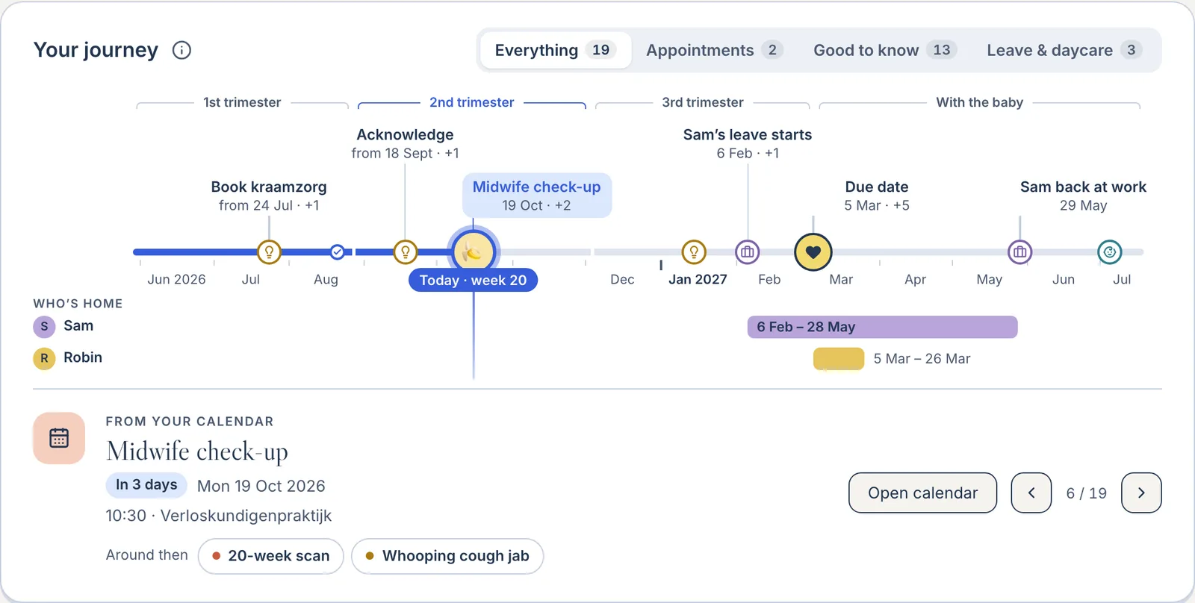Select Sam back at work suitcase marker
This screenshot has height=603, width=1195.
tap(1020, 252)
